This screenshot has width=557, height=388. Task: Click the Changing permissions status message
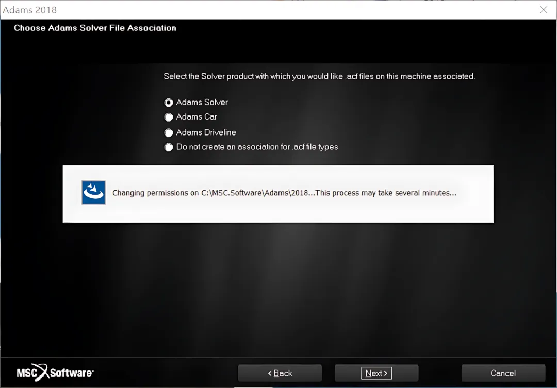(x=284, y=193)
